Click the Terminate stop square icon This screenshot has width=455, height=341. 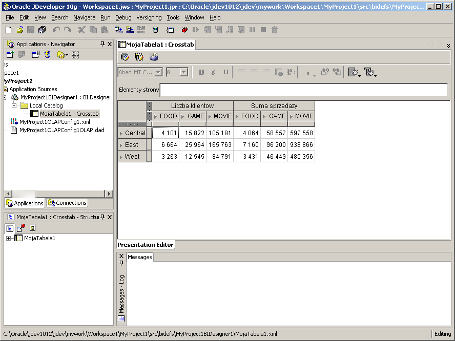pyautogui.click(x=263, y=30)
